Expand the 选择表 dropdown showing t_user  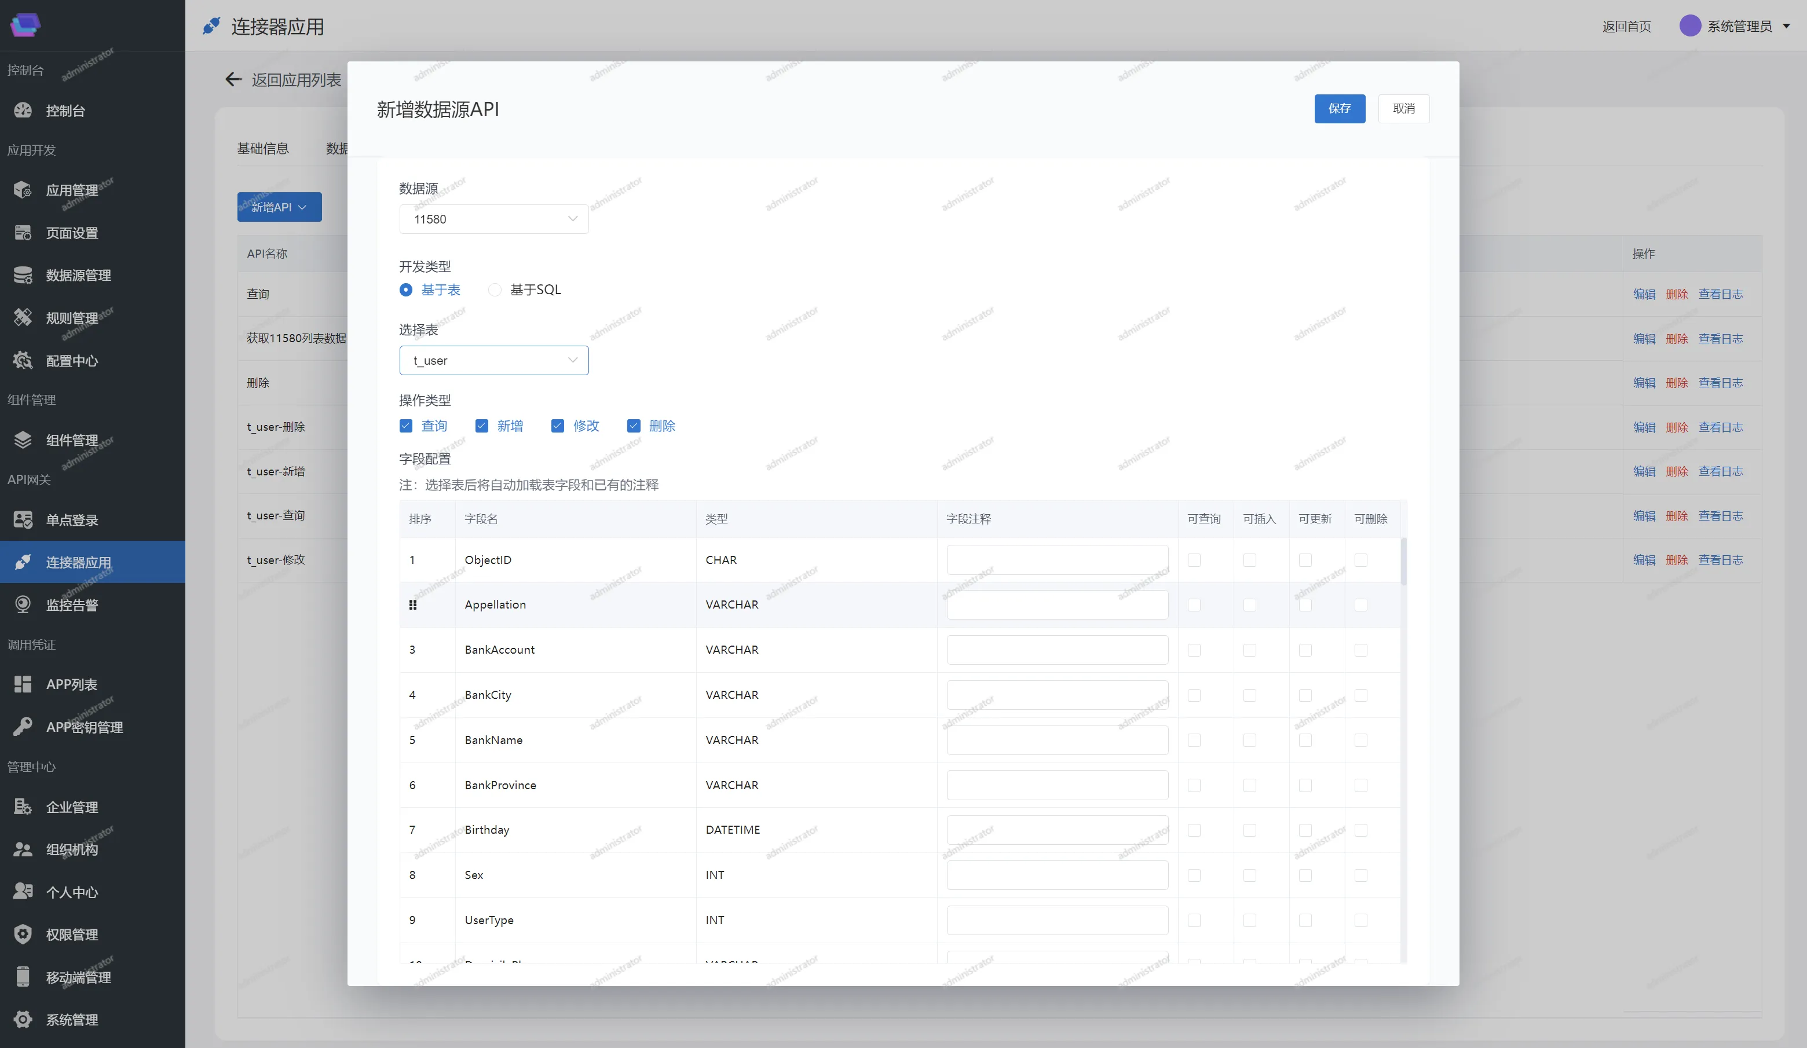coord(493,361)
